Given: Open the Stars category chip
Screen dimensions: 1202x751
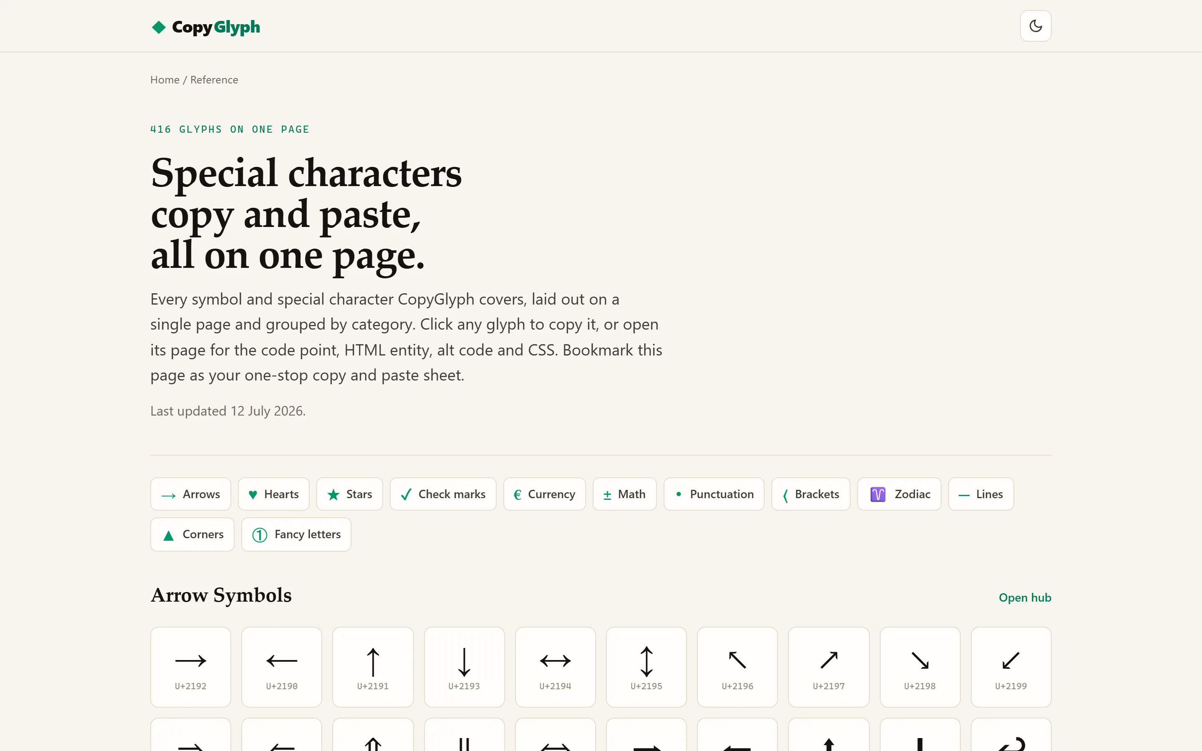Looking at the screenshot, I should [350, 494].
